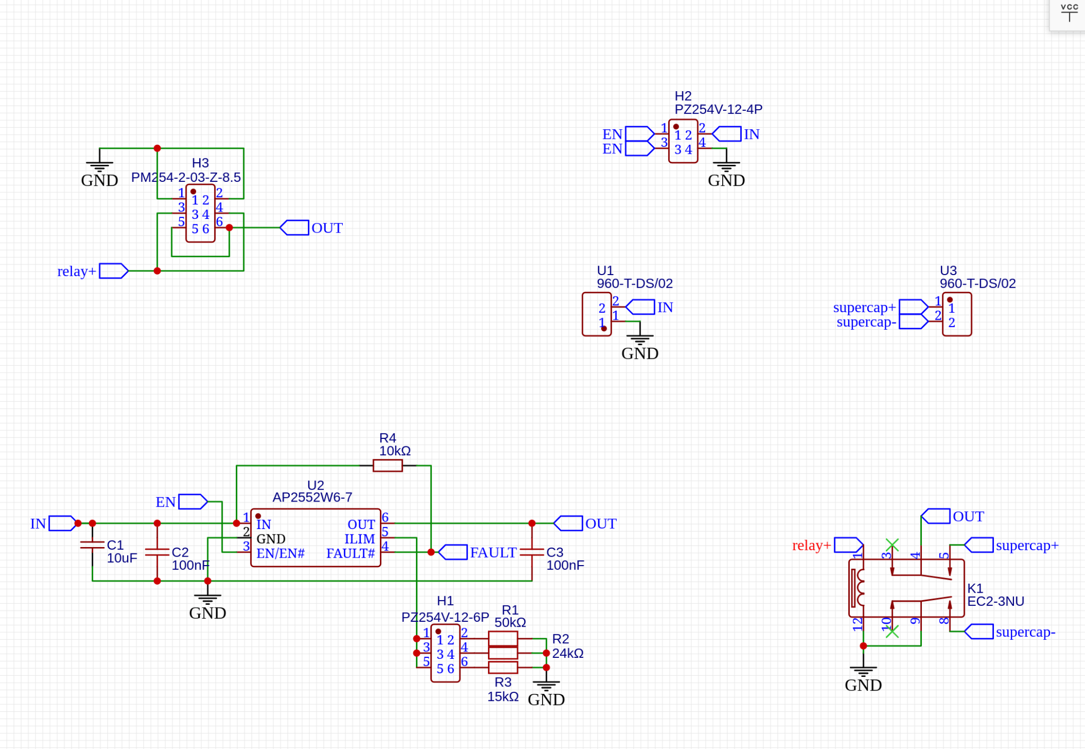Screen dimensions: 1085x749
Task: Select the U3 960-T-DS/02 connector body
Action: [957, 314]
